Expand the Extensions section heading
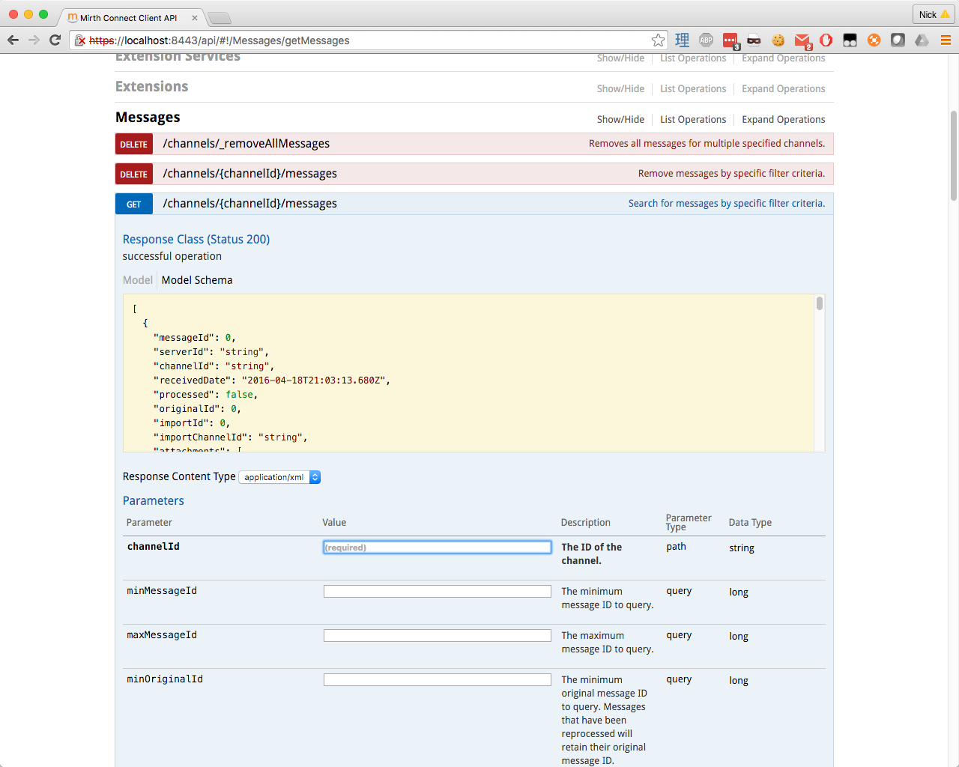Screen dimensions: 959x767 151,87
